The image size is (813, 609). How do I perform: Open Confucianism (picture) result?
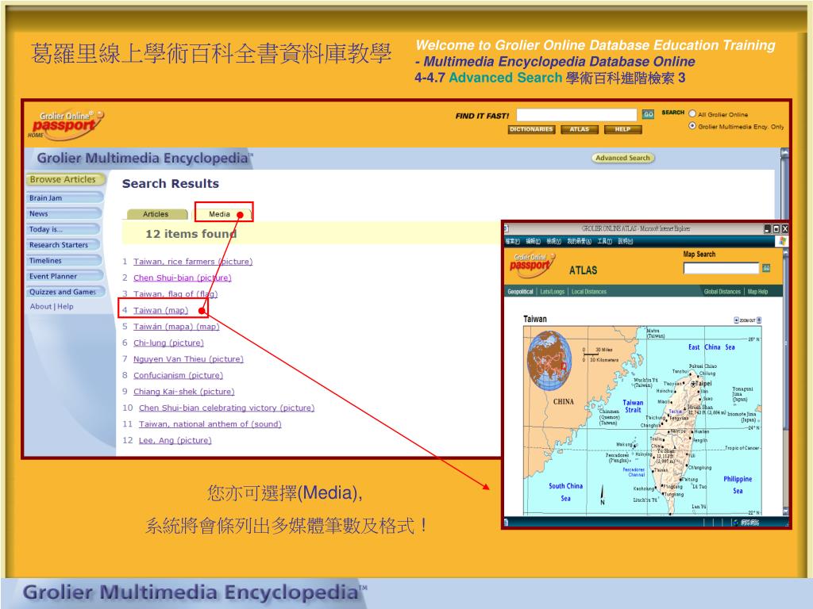tap(178, 375)
